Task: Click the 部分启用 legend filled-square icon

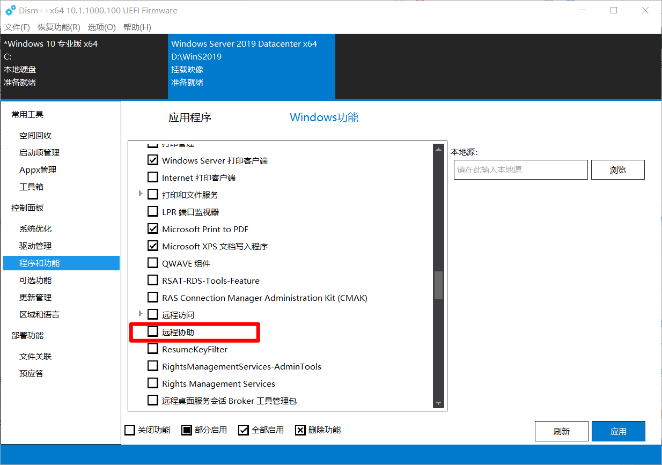Action: pos(187,430)
